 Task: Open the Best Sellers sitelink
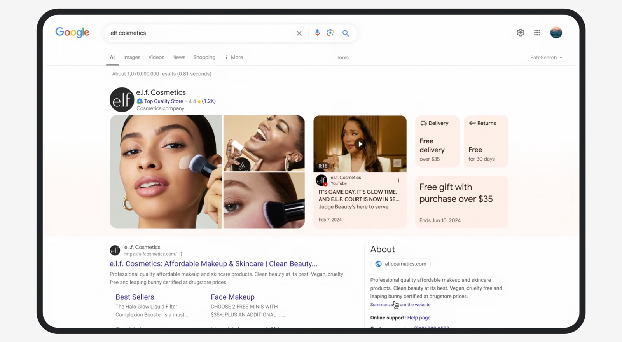coord(135,297)
